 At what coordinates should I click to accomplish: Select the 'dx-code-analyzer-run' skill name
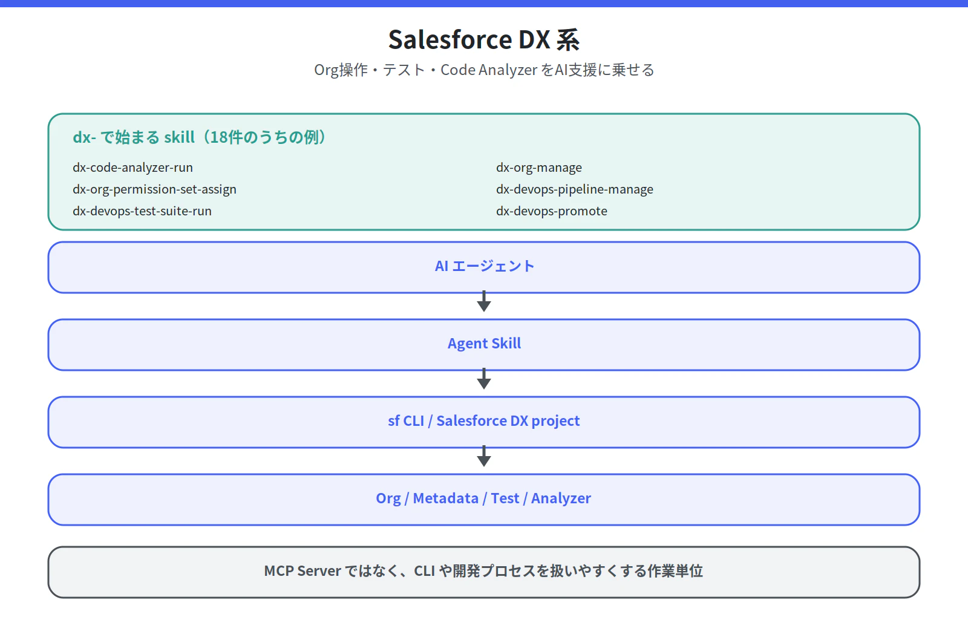tap(132, 168)
